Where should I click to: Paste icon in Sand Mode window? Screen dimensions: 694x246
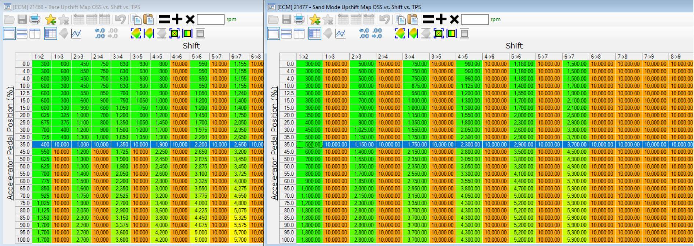point(413,19)
